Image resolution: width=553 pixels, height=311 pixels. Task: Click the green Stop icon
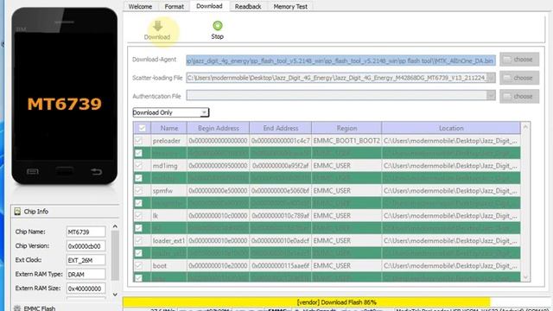pyautogui.click(x=217, y=25)
